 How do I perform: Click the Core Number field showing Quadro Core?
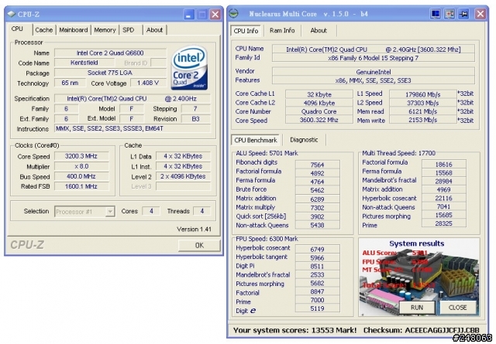319,111
